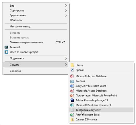This screenshot has height=125, width=136.
Task: Expand the Группировка submenu arrow
Action: point(66,15)
